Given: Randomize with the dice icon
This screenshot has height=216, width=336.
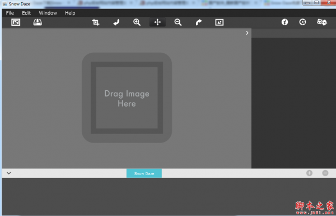Looking at the screenshot, I should [x=322, y=22].
